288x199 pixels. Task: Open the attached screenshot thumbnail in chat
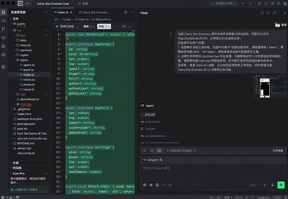click(270, 87)
